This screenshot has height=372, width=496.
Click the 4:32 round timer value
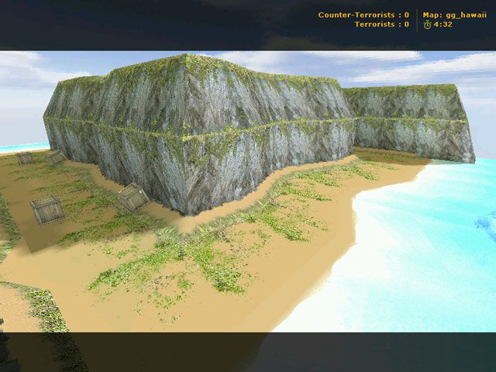(x=443, y=24)
